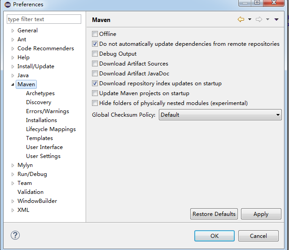Select the Install/Update label
The width and height of the screenshot is (289, 250).
pos(36,66)
